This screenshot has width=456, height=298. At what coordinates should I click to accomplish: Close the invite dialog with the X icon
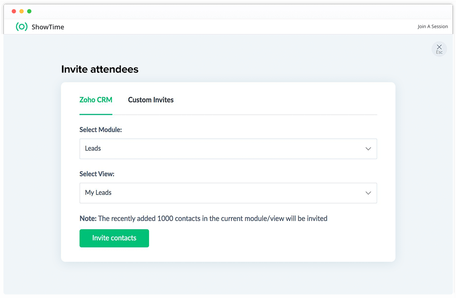click(x=439, y=47)
